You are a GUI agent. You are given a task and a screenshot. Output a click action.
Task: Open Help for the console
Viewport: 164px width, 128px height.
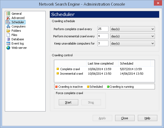tap(147, 118)
